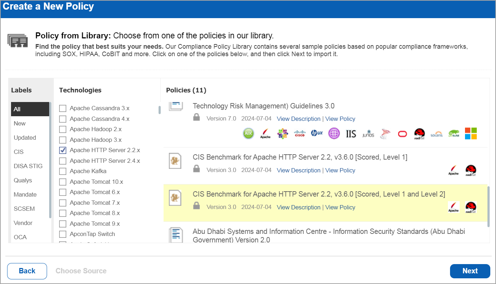Click the Cisco logo icon
The image size is (496, 284).
(300, 134)
